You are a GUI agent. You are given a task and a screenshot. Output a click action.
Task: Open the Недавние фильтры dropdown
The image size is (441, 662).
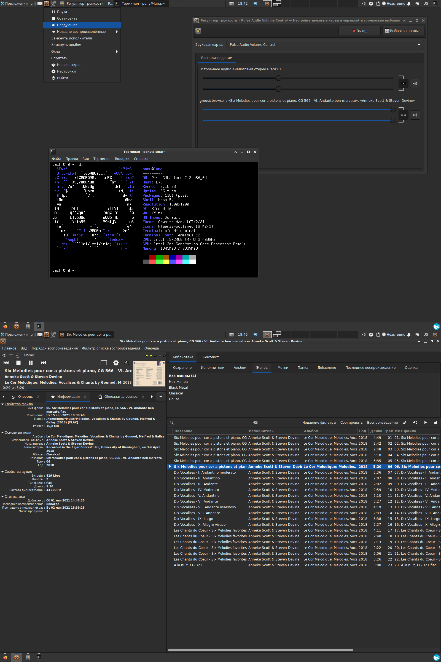click(319, 423)
